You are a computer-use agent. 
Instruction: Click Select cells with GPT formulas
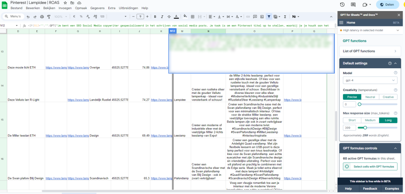(370, 166)
